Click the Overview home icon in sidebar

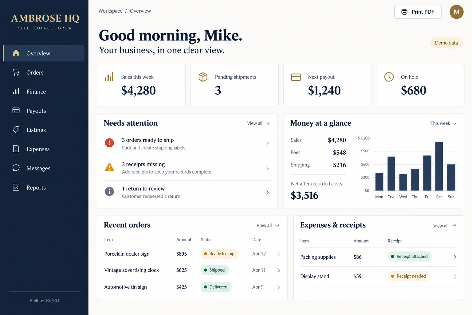click(16, 53)
